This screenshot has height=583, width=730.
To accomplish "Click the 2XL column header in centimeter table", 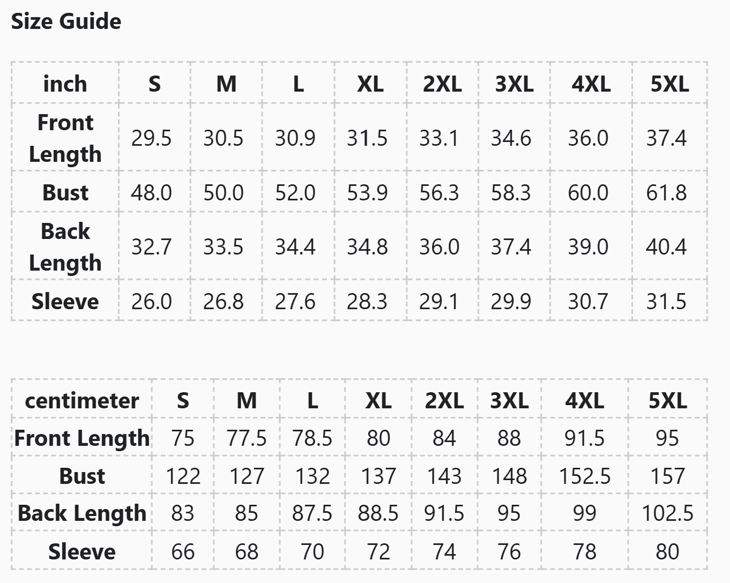I will (x=444, y=400).
